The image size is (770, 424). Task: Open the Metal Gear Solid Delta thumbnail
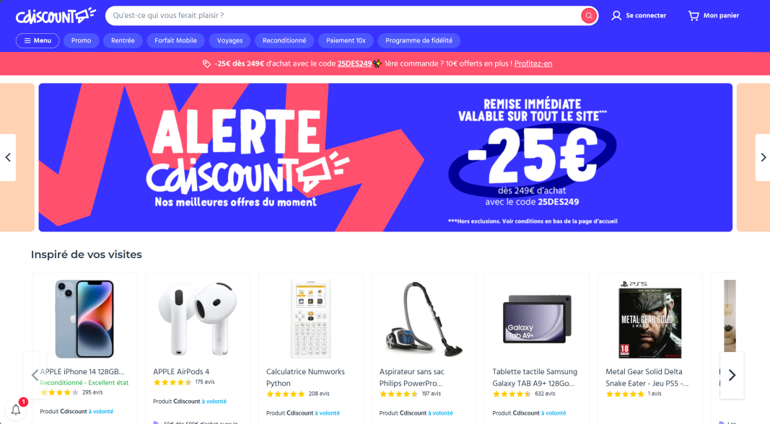point(649,319)
